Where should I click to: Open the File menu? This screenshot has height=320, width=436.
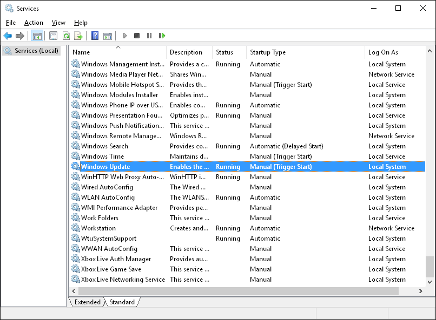click(11, 23)
